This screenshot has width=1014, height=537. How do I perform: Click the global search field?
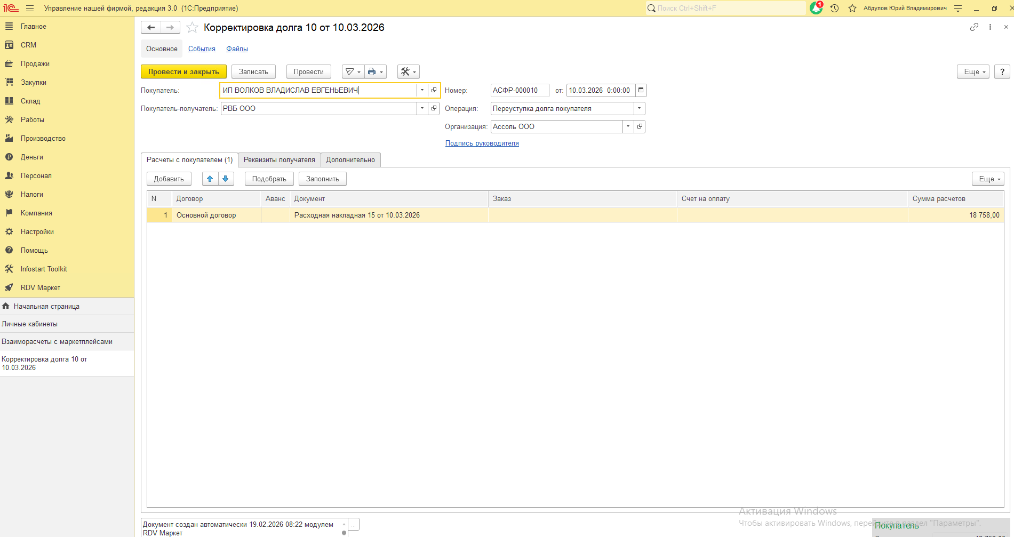725,8
